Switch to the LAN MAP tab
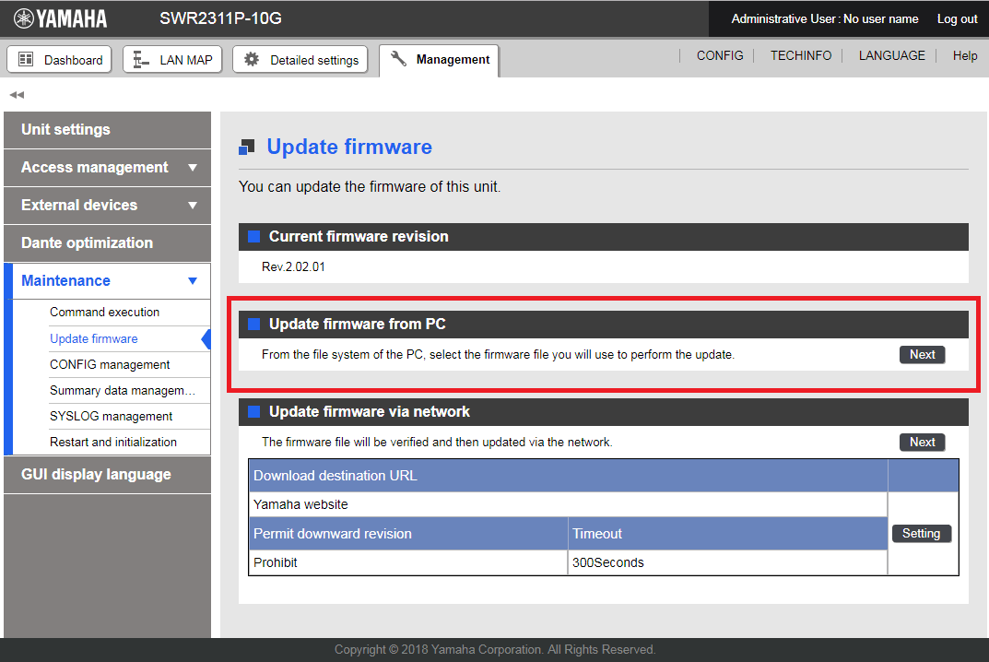The height and width of the screenshot is (662, 989). coord(173,60)
